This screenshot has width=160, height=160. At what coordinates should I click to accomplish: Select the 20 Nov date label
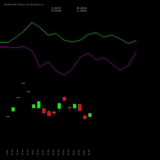click(x=38, y=152)
